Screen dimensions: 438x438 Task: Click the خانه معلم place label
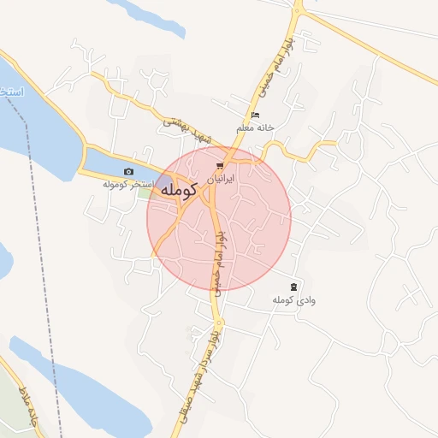255,127
